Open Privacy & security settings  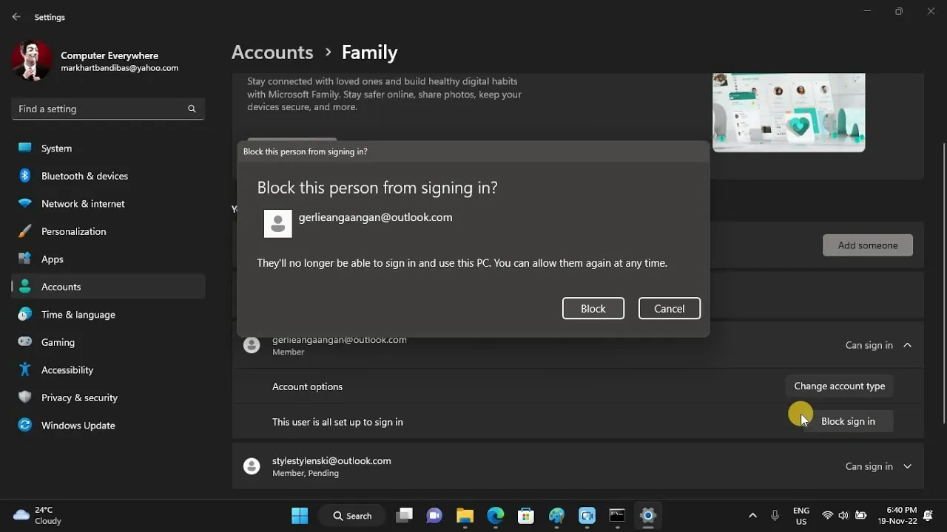pyautogui.click(x=108, y=398)
